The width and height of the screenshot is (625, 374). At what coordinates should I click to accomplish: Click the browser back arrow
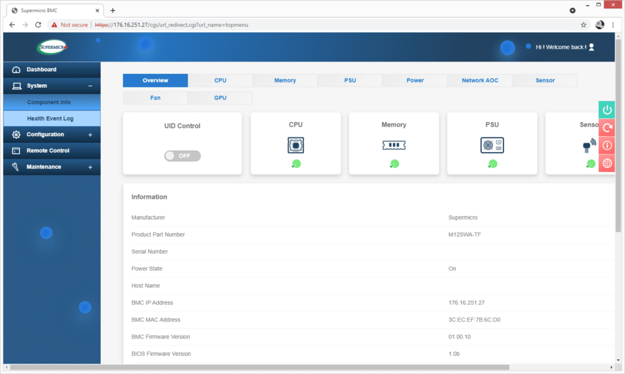(x=12, y=24)
